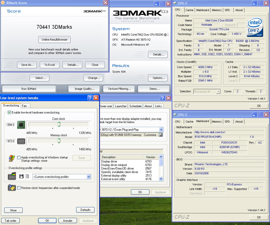
Task: Click the Customize... link
Action: click(x=151, y=135)
